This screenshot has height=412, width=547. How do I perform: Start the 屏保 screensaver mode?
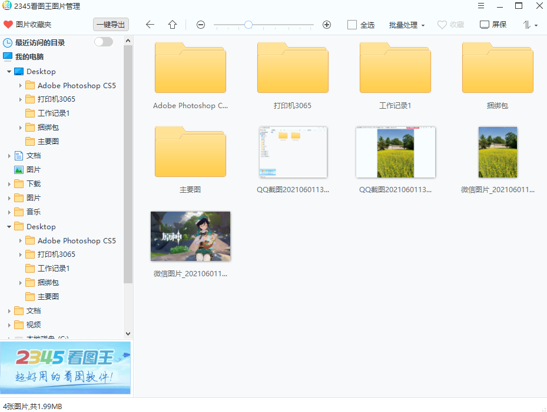click(493, 25)
